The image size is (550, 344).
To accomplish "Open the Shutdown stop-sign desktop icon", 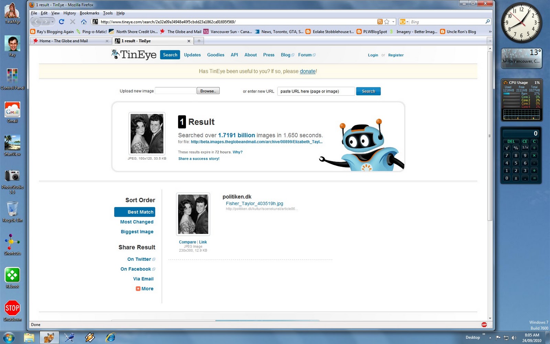I will tap(12, 308).
